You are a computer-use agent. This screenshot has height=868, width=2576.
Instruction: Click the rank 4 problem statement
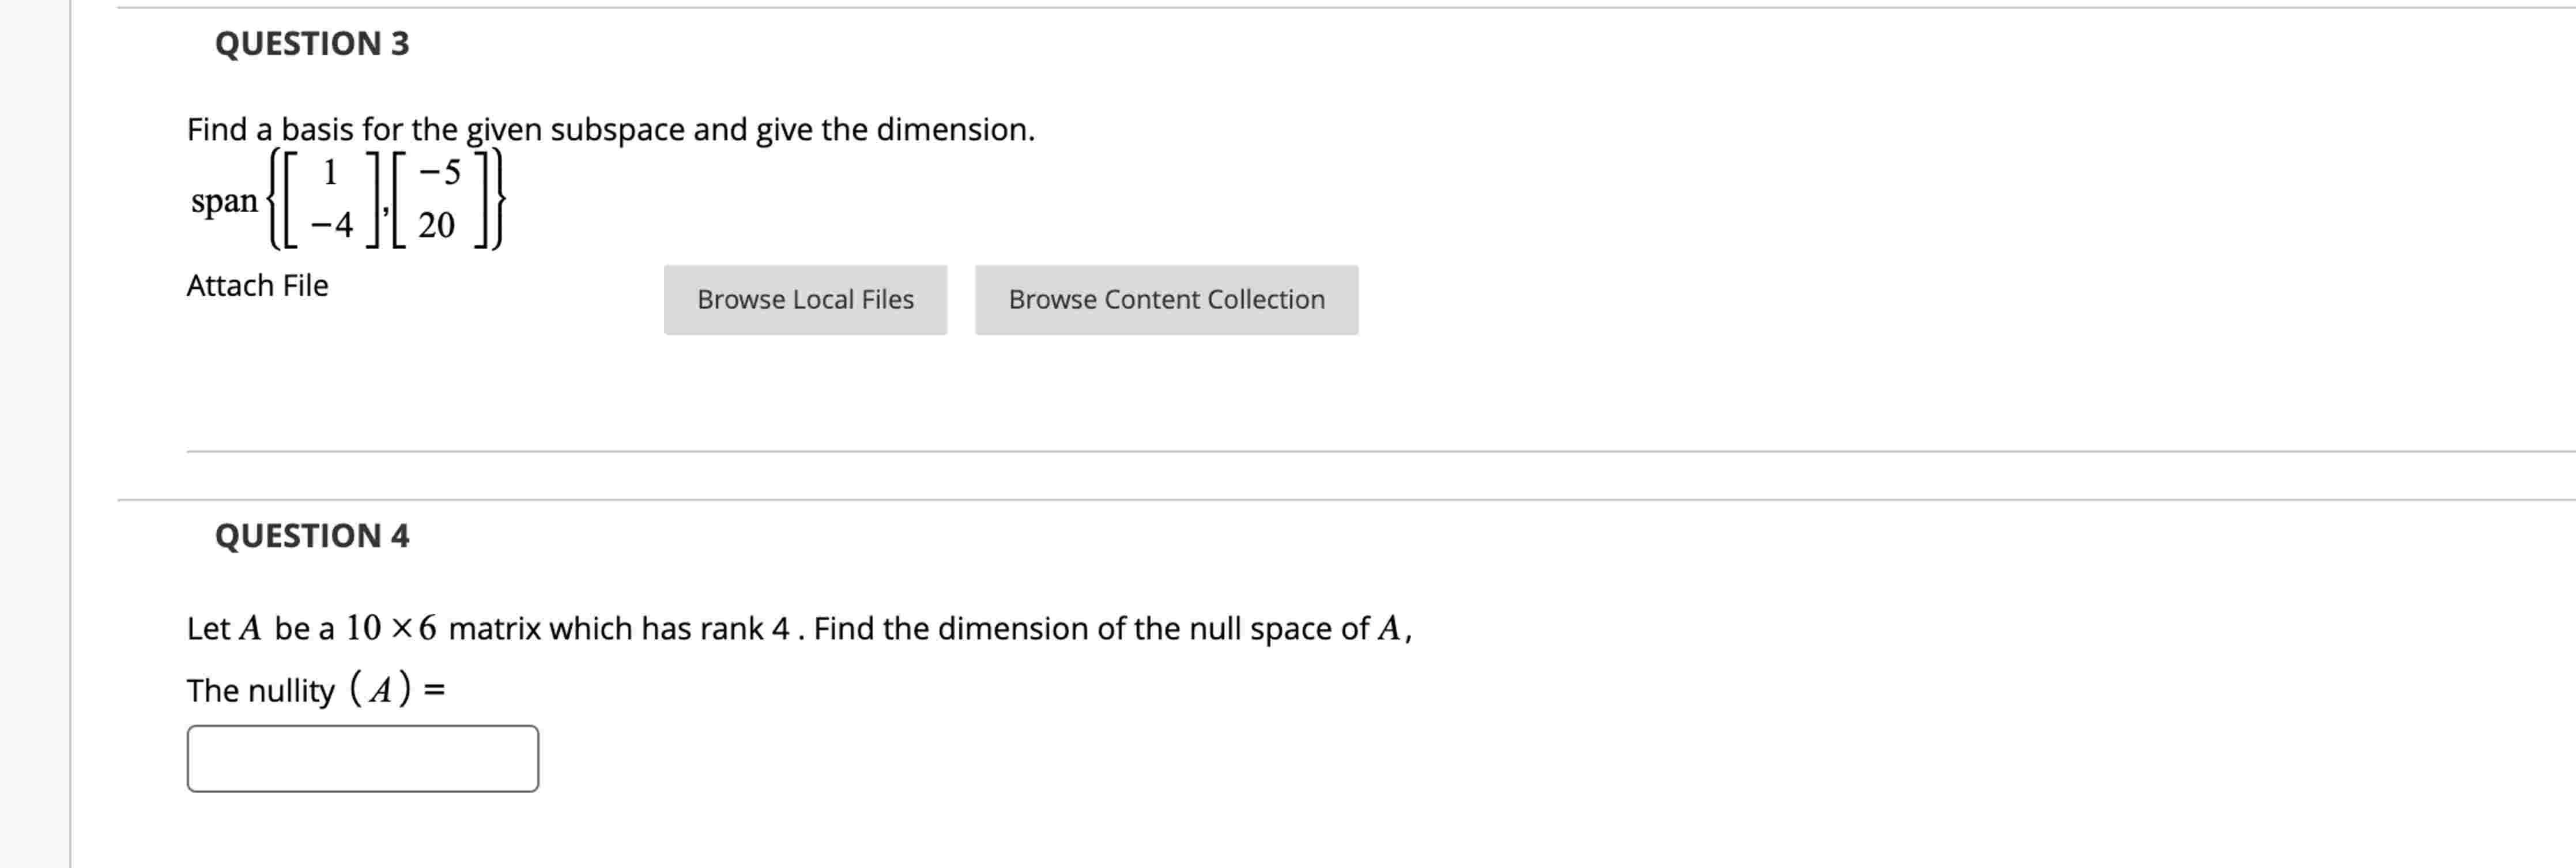coord(800,629)
